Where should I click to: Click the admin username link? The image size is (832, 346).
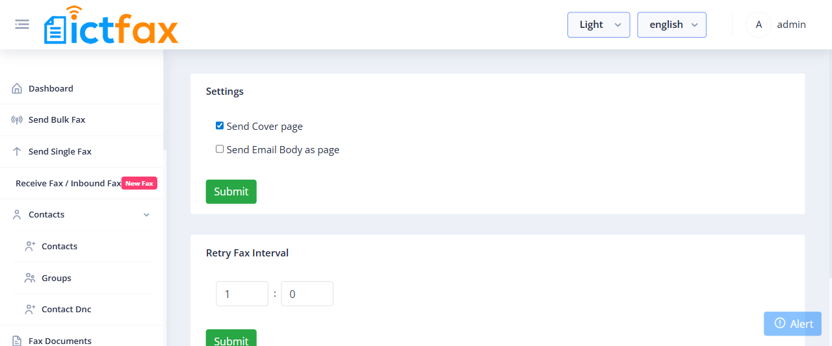point(792,25)
